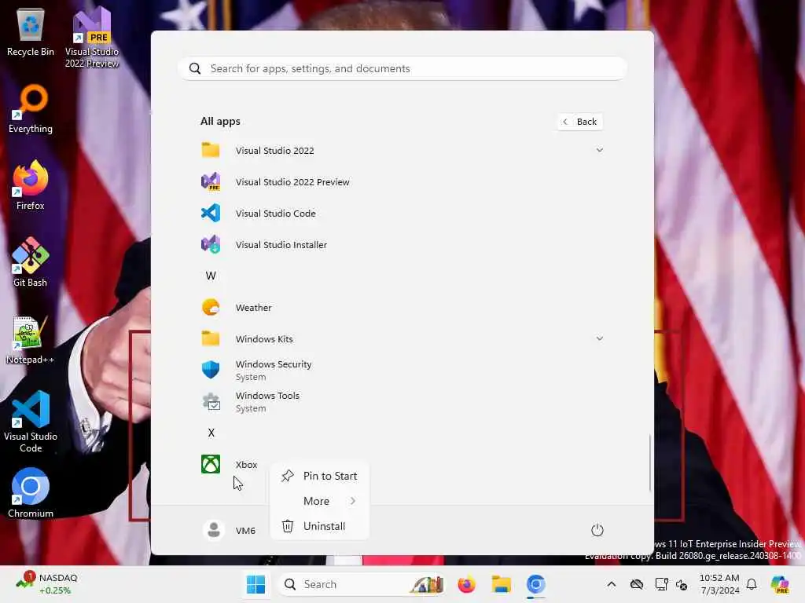The width and height of the screenshot is (805, 603).
Task: Jump to letter W section header
Action: tap(211, 276)
